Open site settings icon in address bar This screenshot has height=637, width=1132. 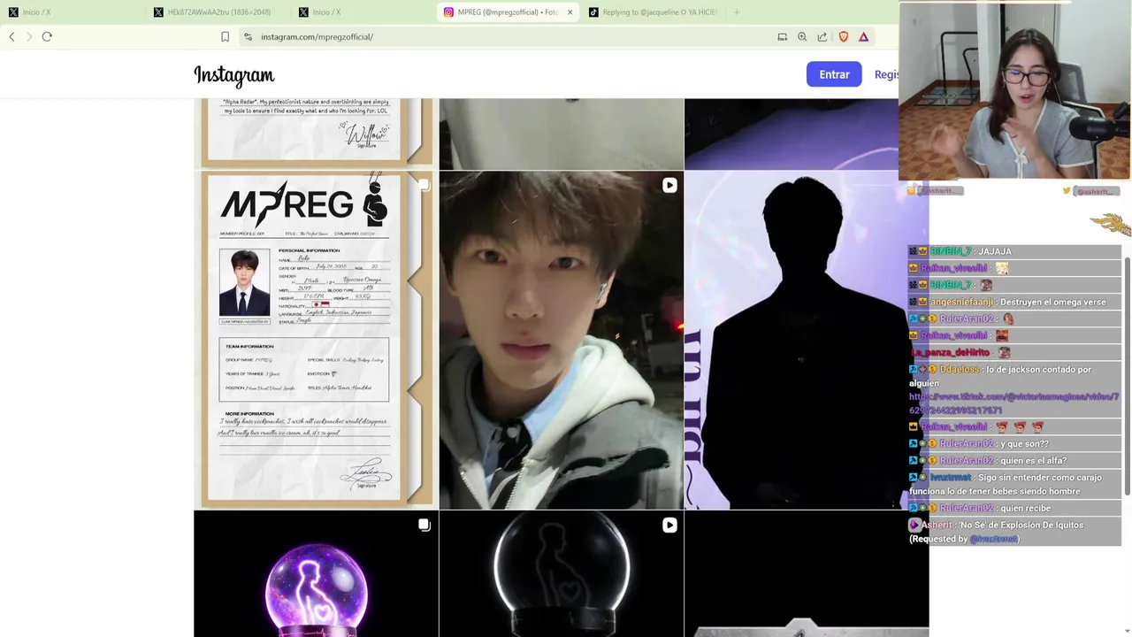249,37
